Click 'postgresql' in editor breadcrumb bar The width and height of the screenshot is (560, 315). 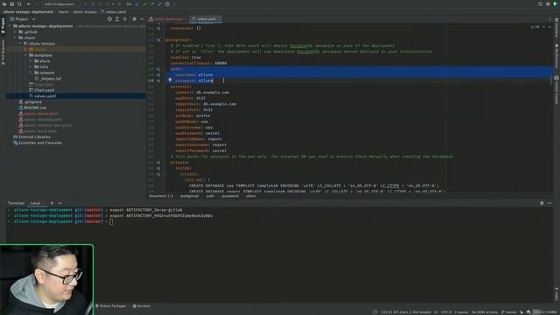tap(189, 196)
